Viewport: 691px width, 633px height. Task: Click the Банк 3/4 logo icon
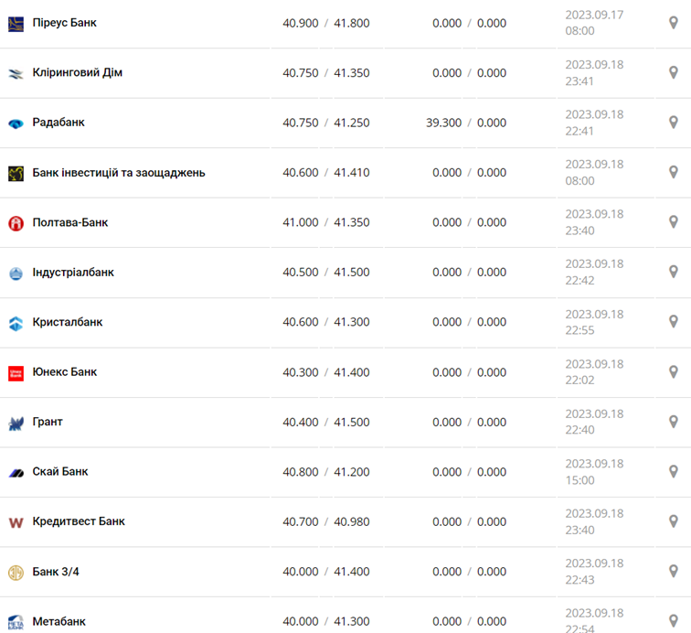16,573
